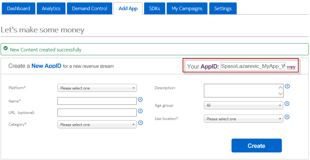
Task: Click into the Name input field
Action: pos(97,101)
